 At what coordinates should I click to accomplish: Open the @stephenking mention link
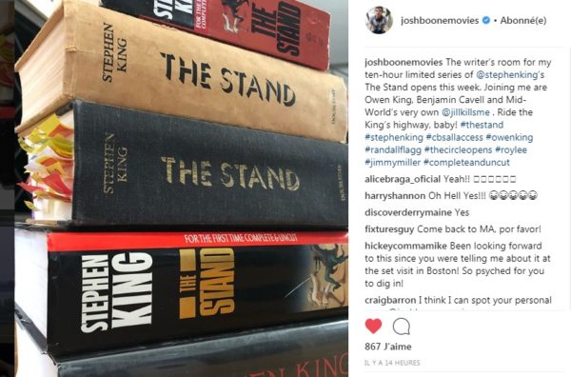pyautogui.click(x=507, y=74)
